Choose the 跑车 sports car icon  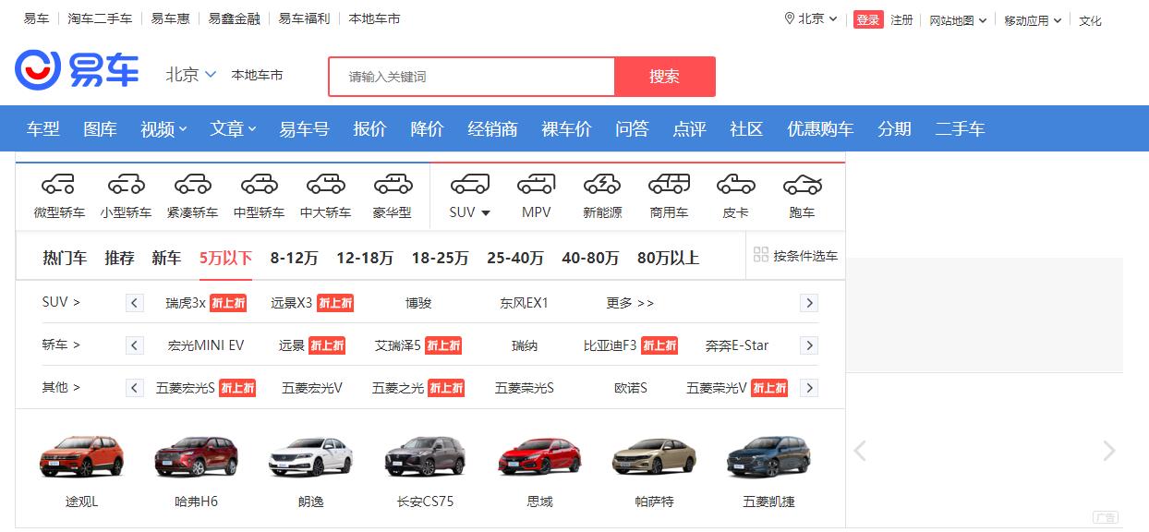803,184
